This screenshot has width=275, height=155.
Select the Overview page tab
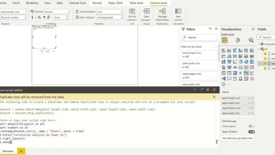pyautogui.click(x=8, y=151)
